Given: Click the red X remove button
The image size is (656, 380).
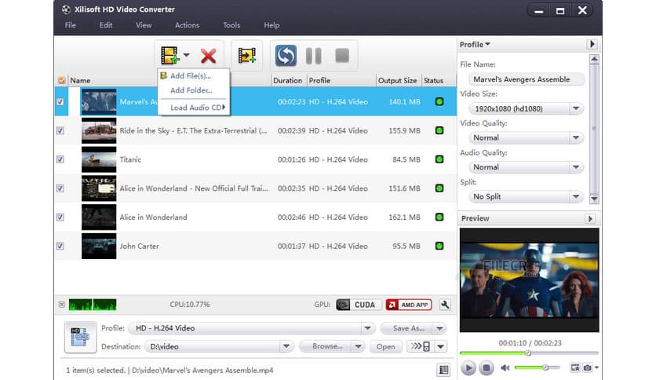Looking at the screenshot, I should point(208,56).
